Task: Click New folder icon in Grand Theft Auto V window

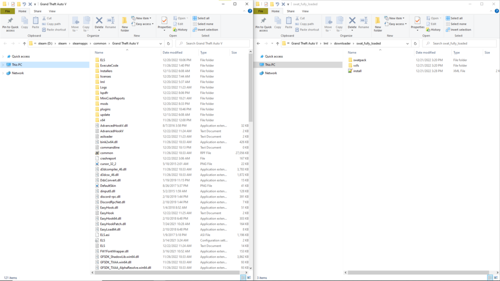Action: (124, 24)
